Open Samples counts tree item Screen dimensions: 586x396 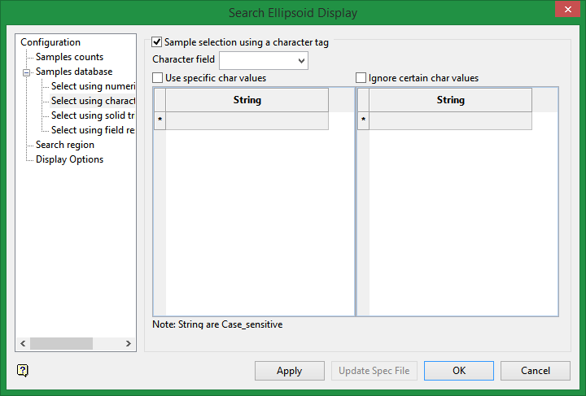[69, 57]
